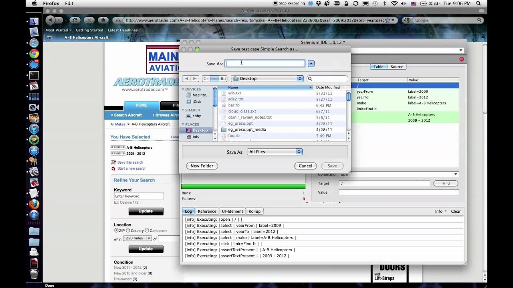The height and width of the screenshot is (288, 513).
Task: Click Save this search link
Action: tap(130, 162)
